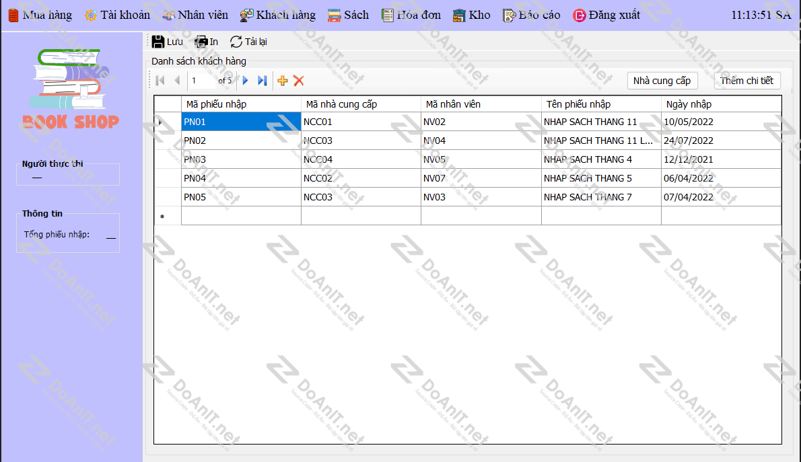Viewport: 801px width, 462px height.
Task: Select date cell 06/04/2022
Action: point(722,178)
